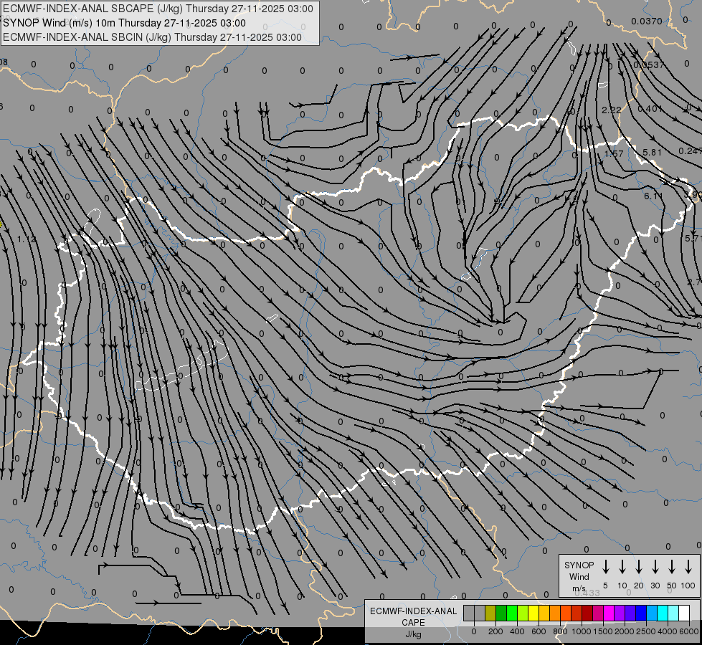702x645 pixels.
Task: Select the pale cyan CAPE legend swatch
Action: [673, 613]
